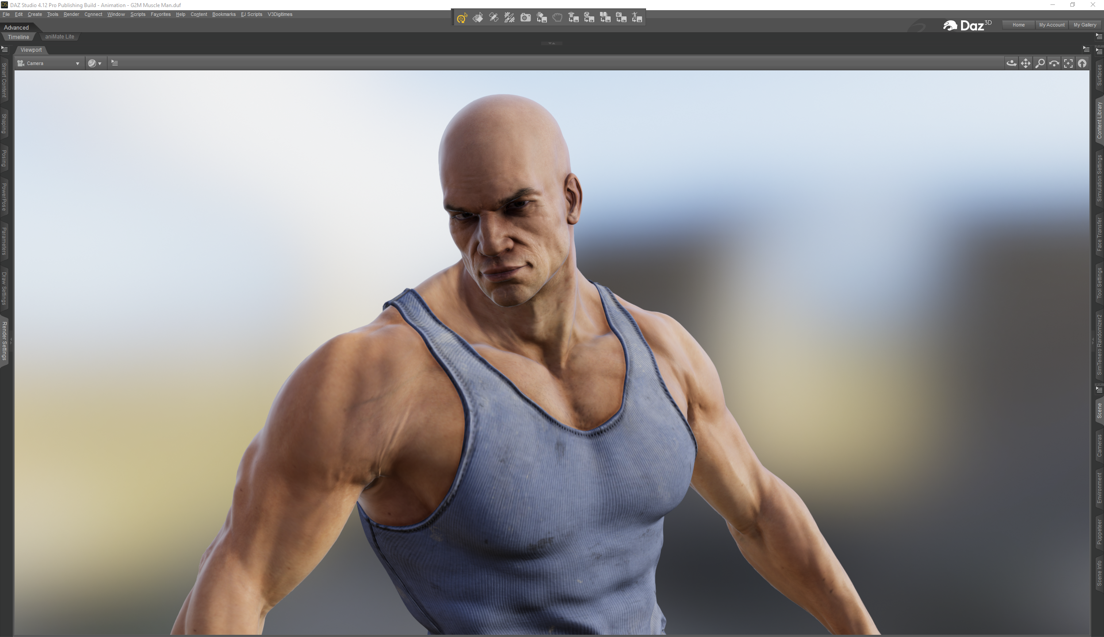Click the magnifier zoom viewport control
Screen dimensions: 1104x637
click(x=1040, y=63)
